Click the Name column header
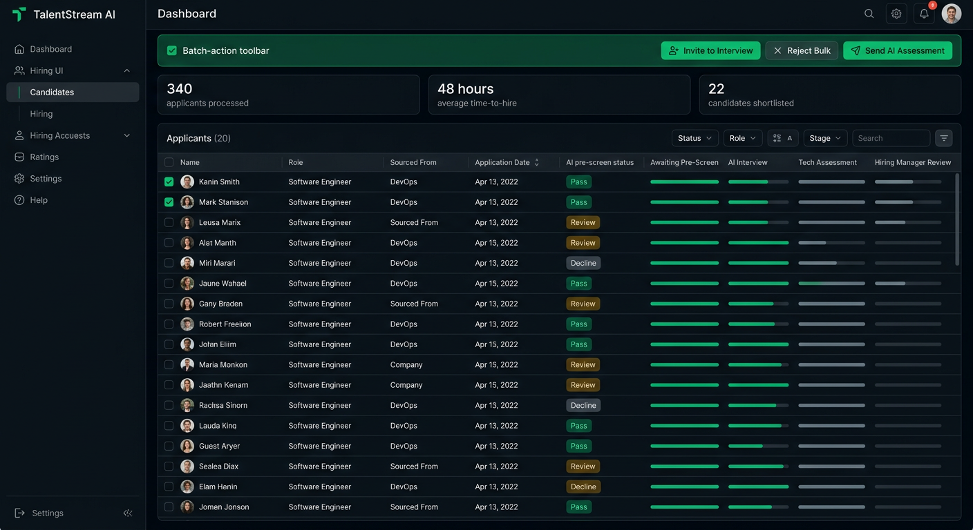 click(189, 162)
